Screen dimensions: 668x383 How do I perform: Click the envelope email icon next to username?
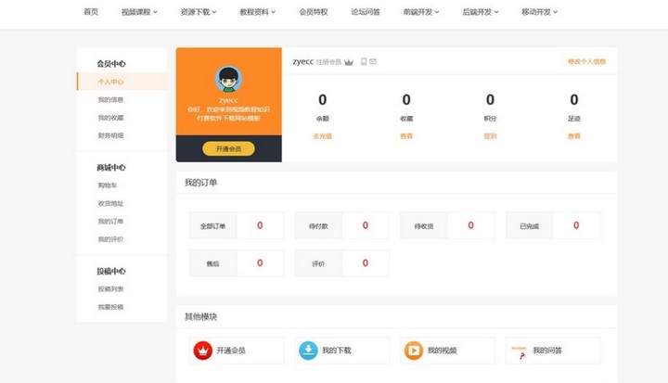pyautogui.click(x=373, y=62)
